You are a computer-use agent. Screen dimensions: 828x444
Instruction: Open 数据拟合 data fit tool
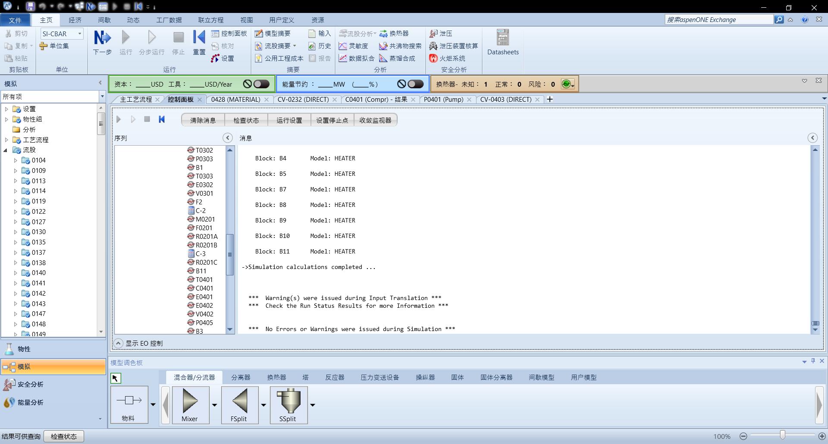tap(356, 58)
